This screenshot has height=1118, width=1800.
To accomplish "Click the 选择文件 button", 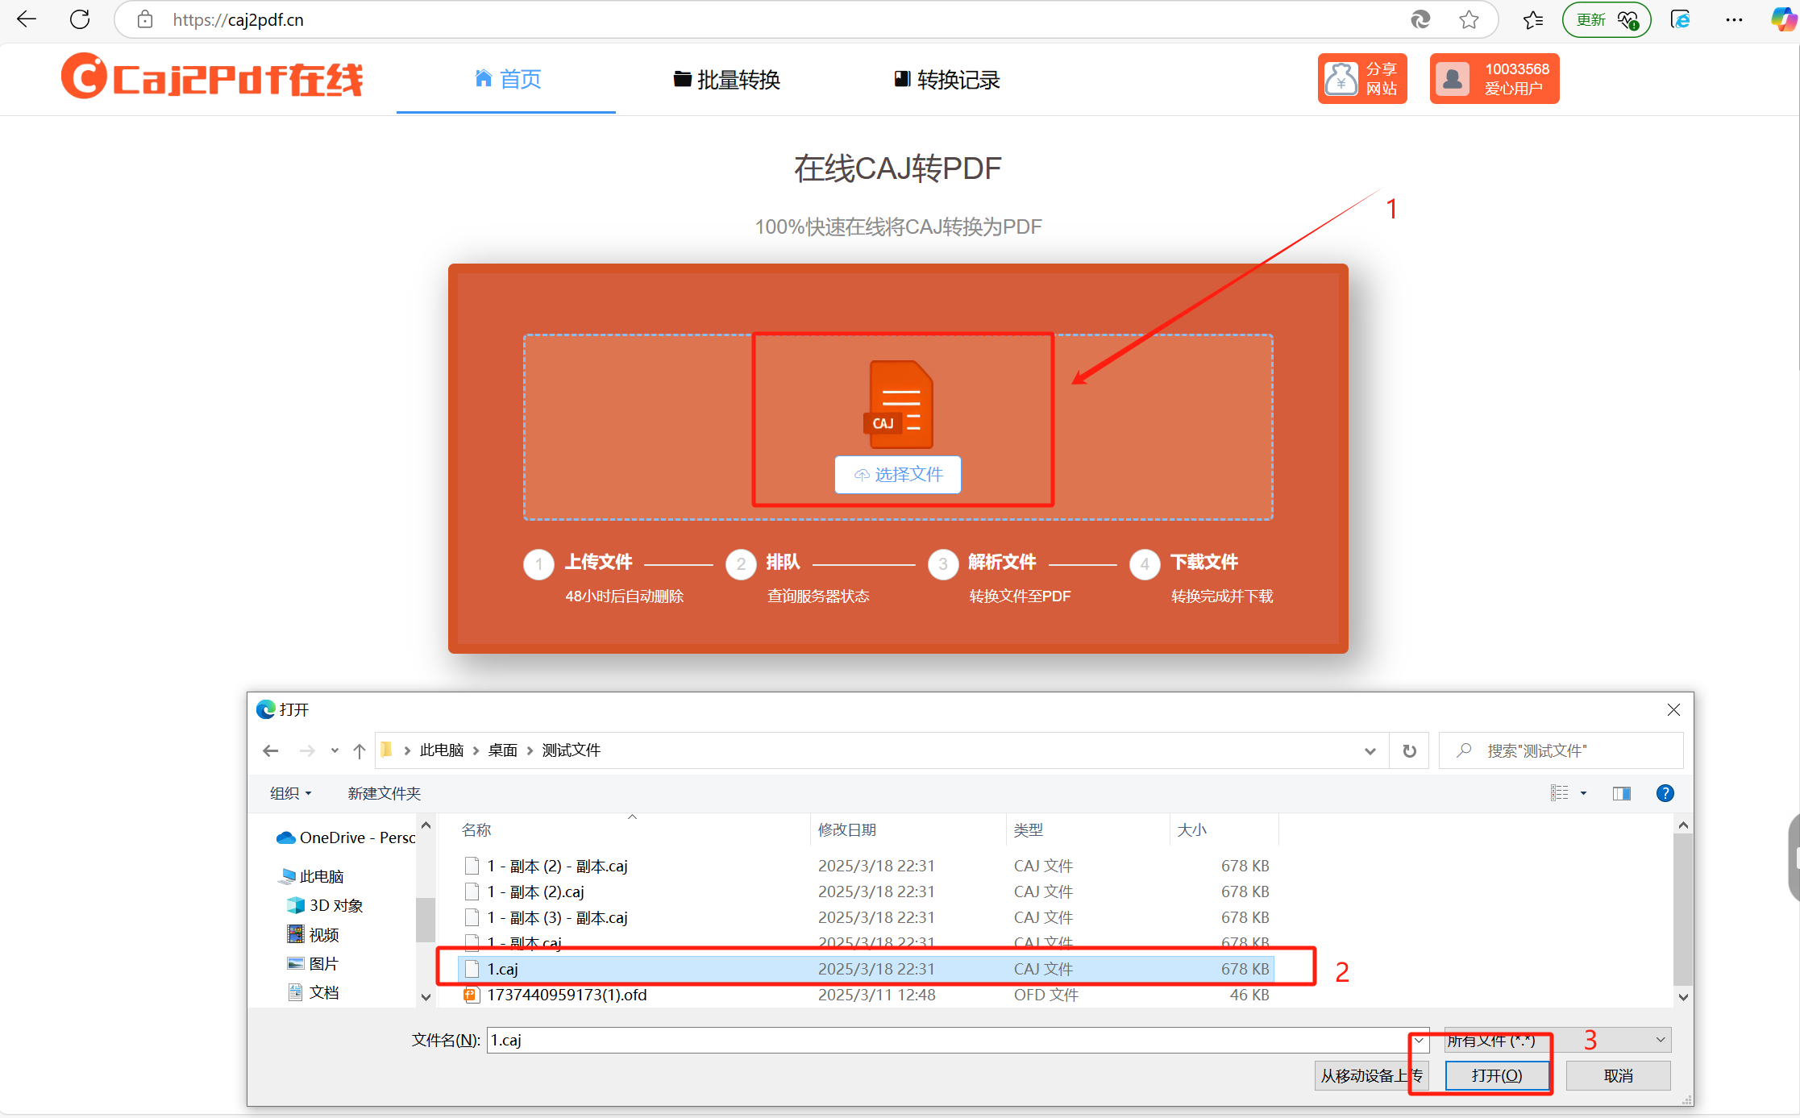I will (x=898, y=474).
